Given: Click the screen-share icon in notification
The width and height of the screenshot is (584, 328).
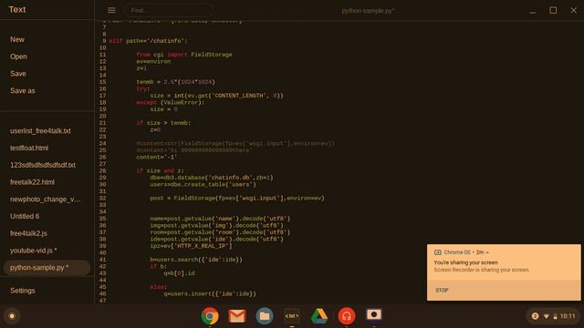Looking at the screenshot, I should coord(438,252).
